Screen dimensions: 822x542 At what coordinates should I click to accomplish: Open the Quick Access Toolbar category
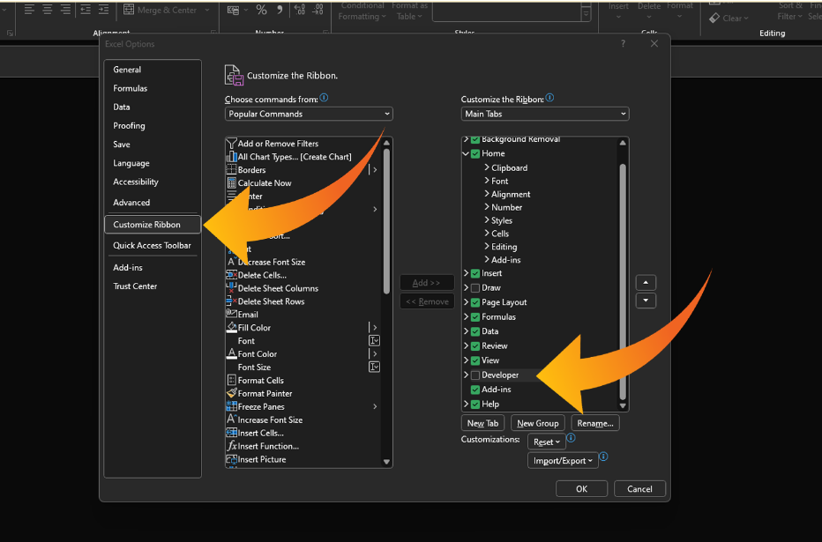(x=152, y=246)
